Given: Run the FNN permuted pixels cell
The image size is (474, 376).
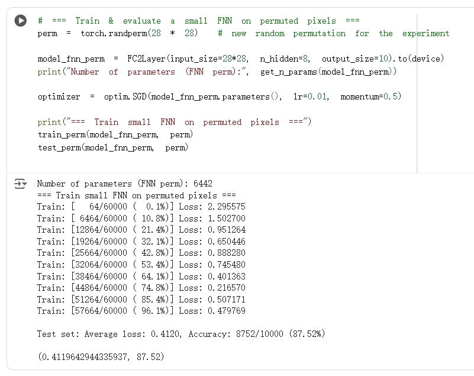Looking at the screenshot, I should 21,21.
